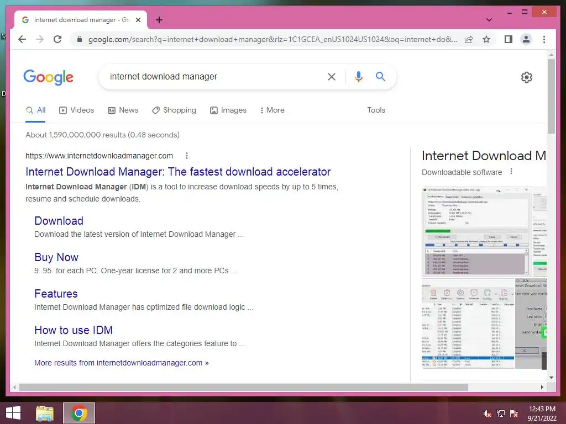Submit search with magnifier icon
This screenshot has height=424, width=566.
coord(380,76)
